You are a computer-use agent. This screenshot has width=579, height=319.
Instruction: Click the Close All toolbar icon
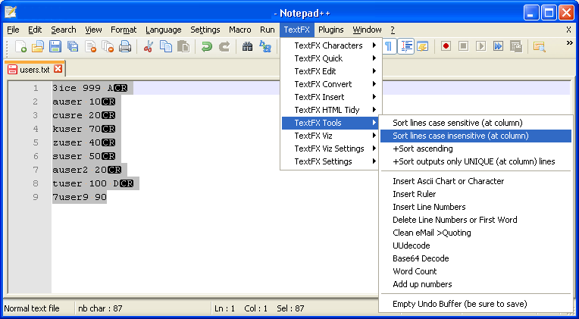point(108,46)
